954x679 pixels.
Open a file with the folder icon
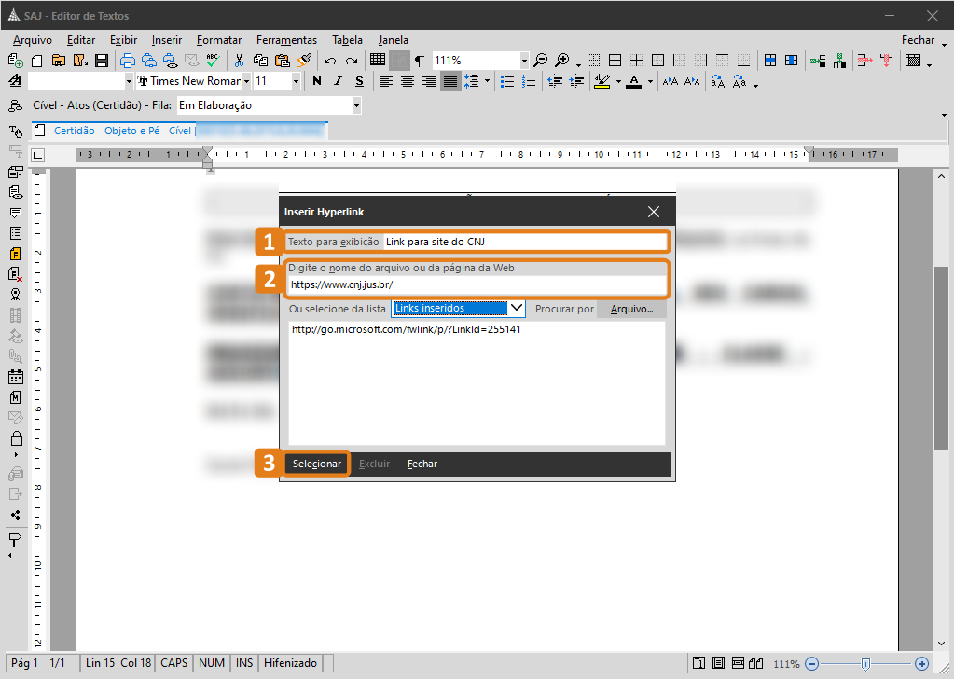tap(59, 61)
